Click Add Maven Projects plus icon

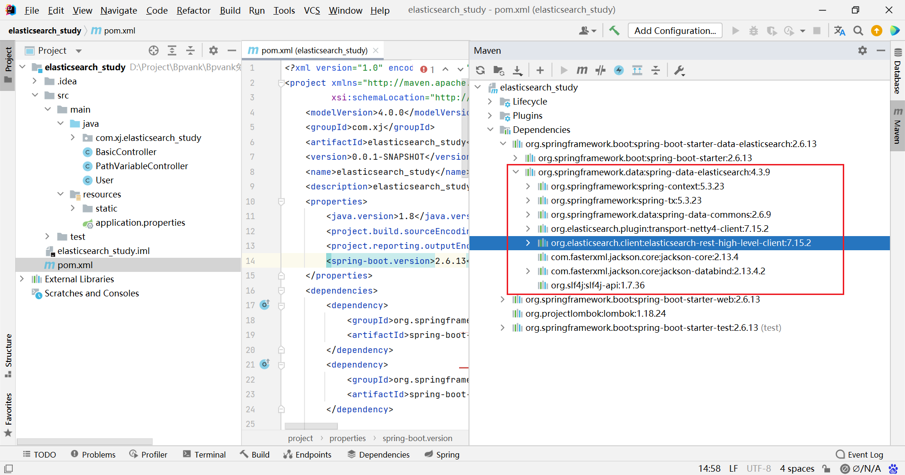click(540, 70)
